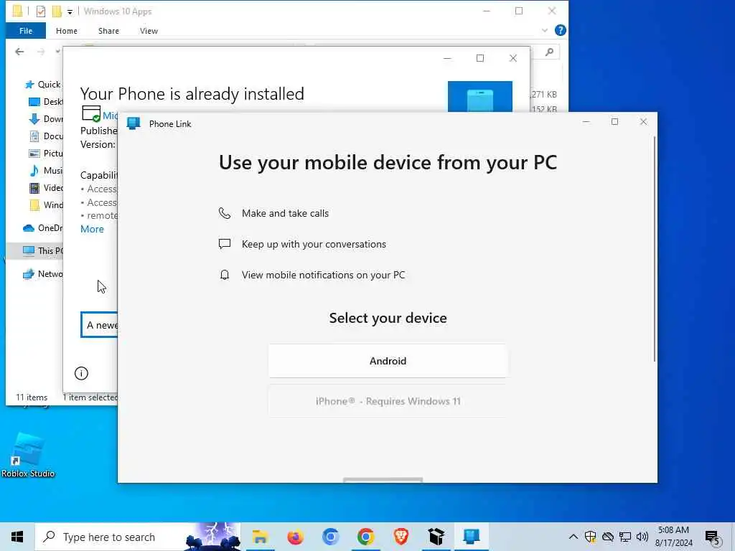Screen dimensions: 735x551
Task: Select Videos in navigation pane
Action: (46, 188)
